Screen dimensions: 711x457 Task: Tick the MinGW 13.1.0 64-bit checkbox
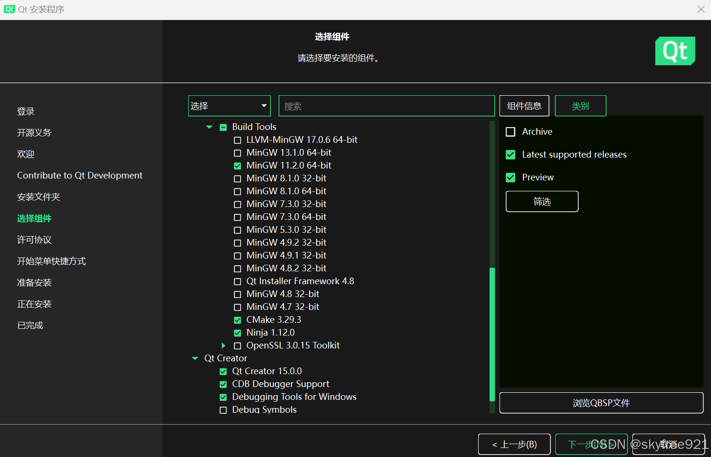coord(238,153)
